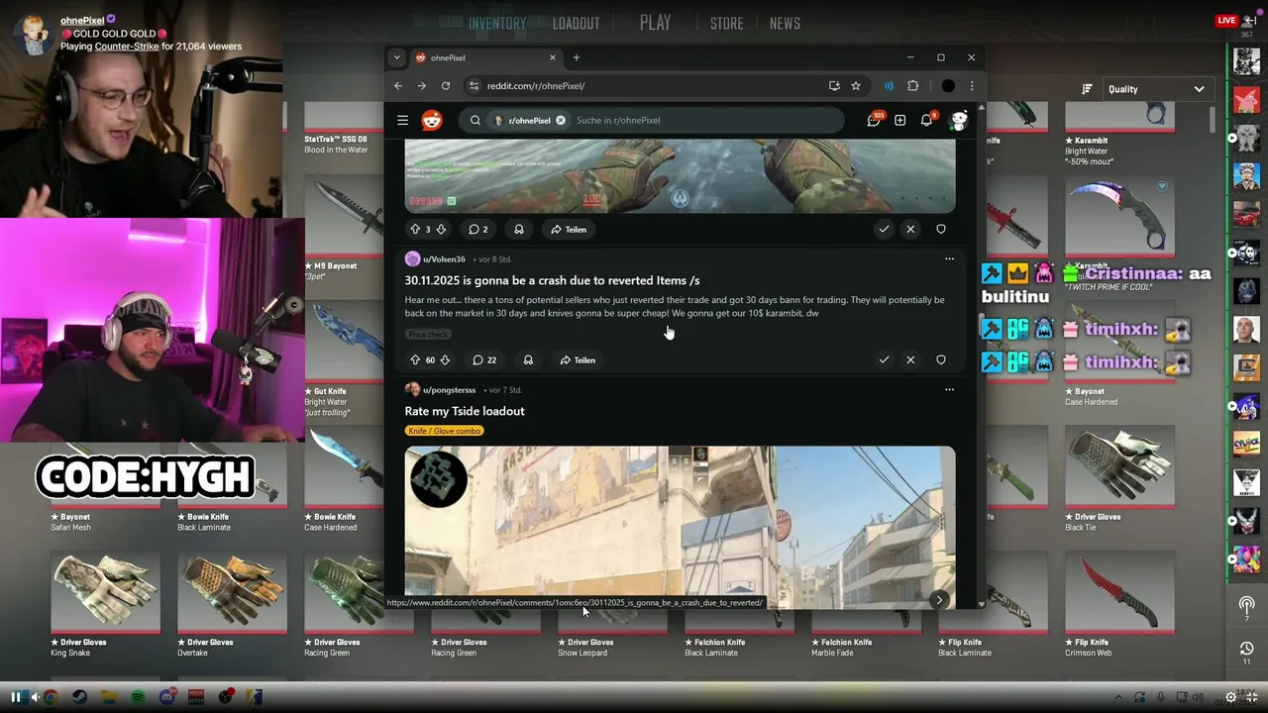Open 'Rate my Tside loadout' post title
The width and height of the screenshot is (1268, 713).
465,411
